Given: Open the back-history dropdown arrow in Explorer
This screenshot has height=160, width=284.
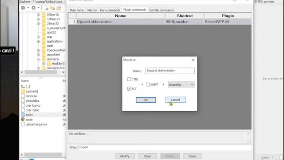Looking at the screenshot, I should [x=28, y=8].
